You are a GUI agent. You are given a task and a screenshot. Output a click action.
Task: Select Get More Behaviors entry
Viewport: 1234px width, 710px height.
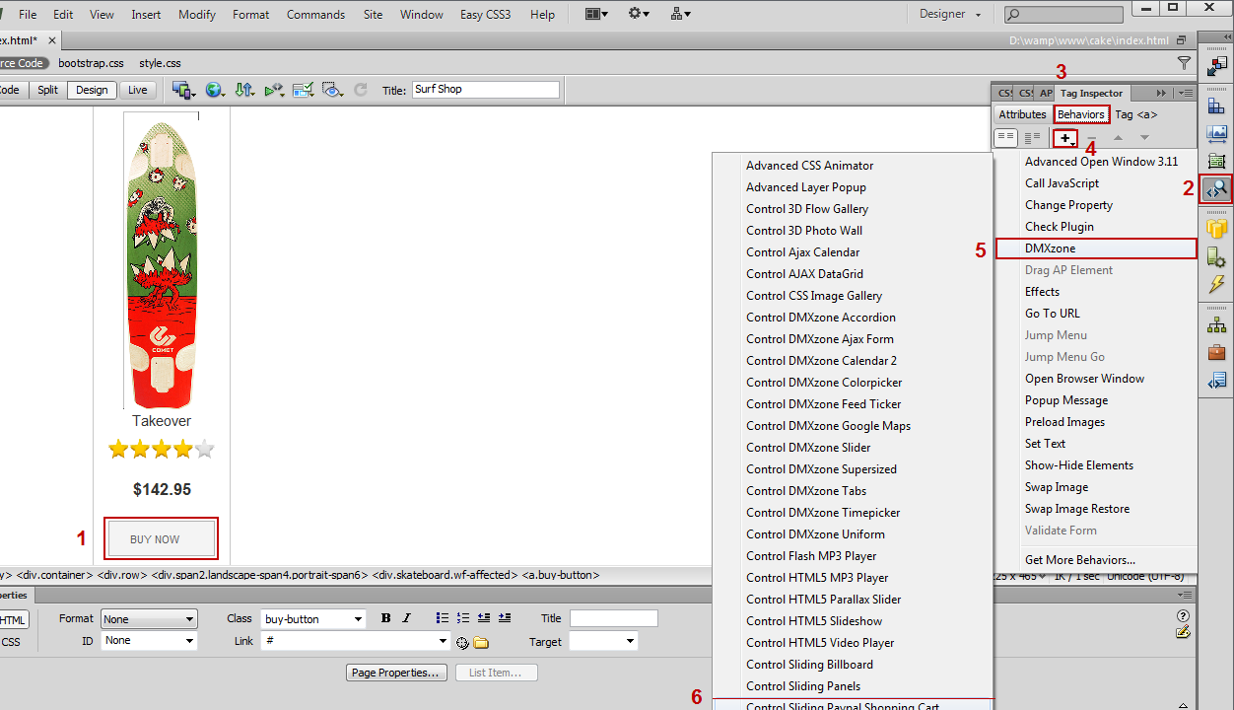(1079, 560)
